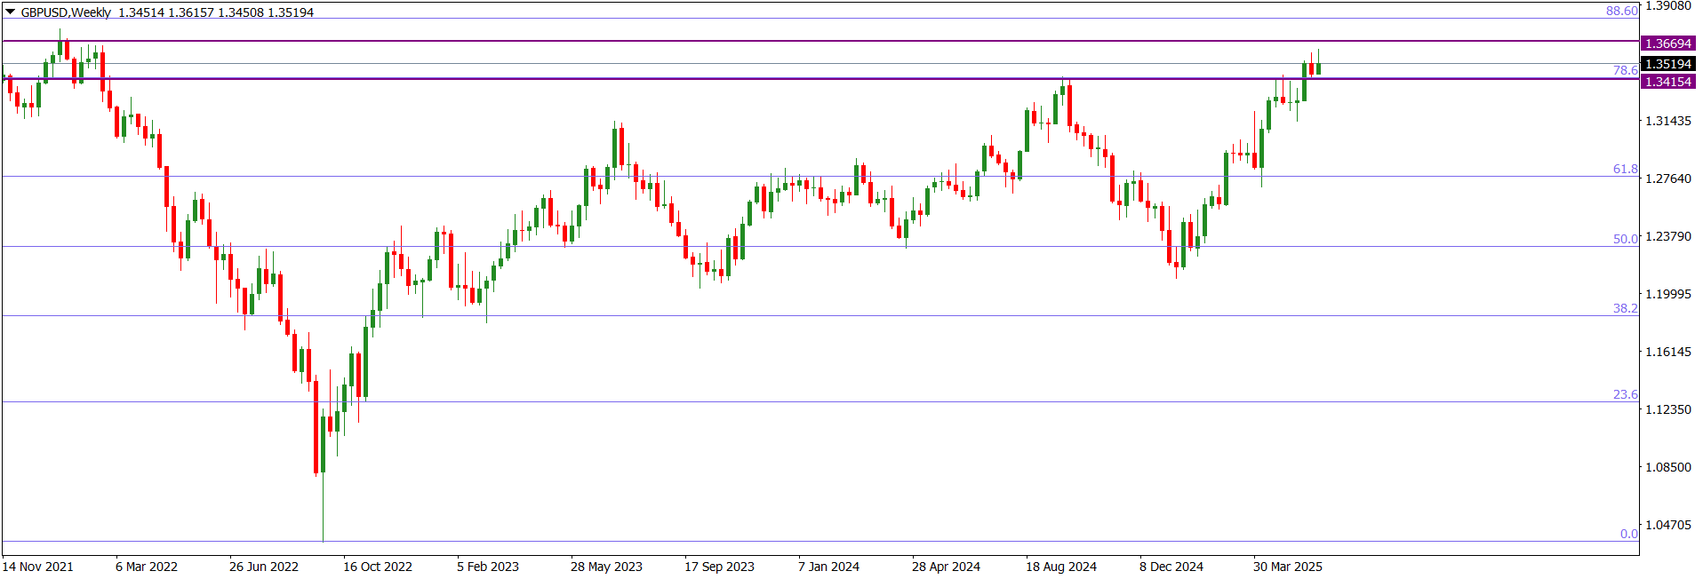
Task: Click the 7 Jan 2024 date on time axis
Action: pos(828,567)
